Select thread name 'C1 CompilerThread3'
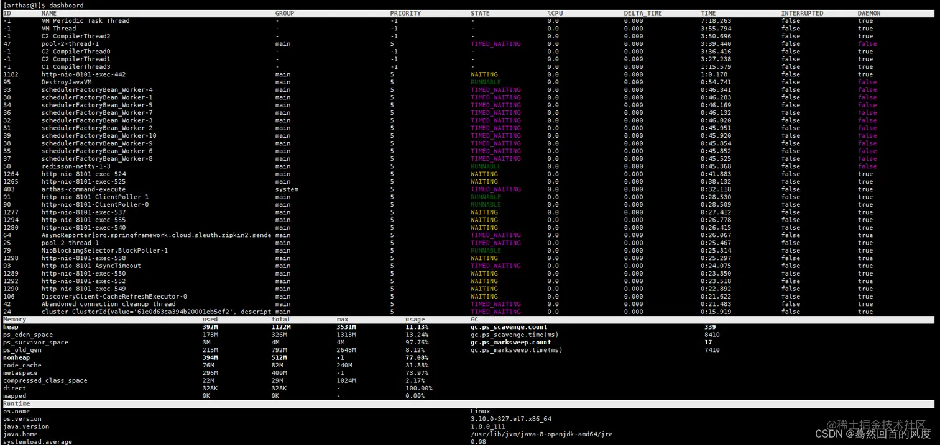 coord(76,67)
